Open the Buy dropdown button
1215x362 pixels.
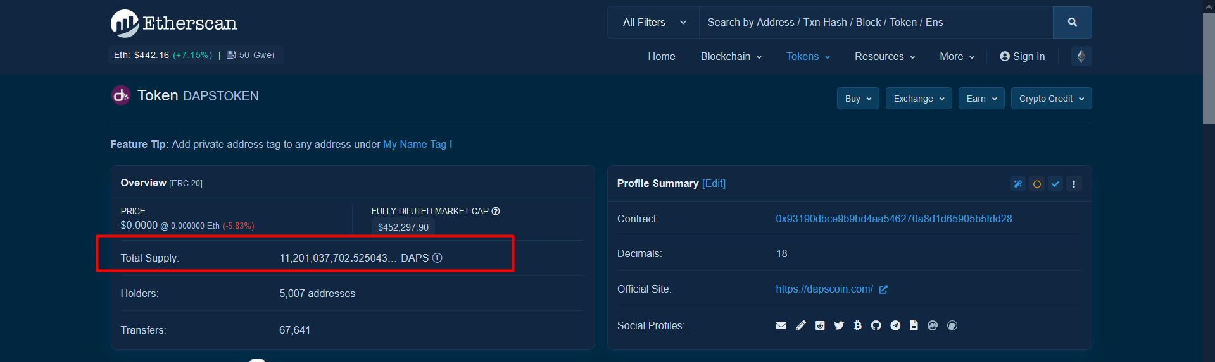(858, 99)
